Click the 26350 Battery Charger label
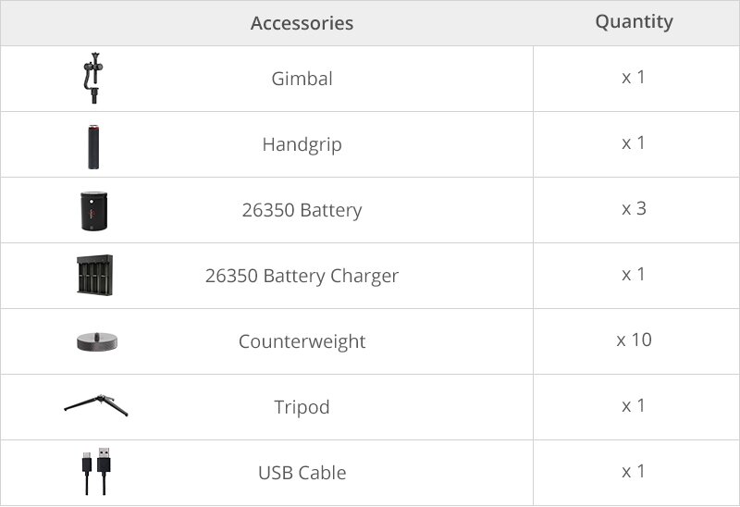740x507 pixels. (x=302, y=276)
